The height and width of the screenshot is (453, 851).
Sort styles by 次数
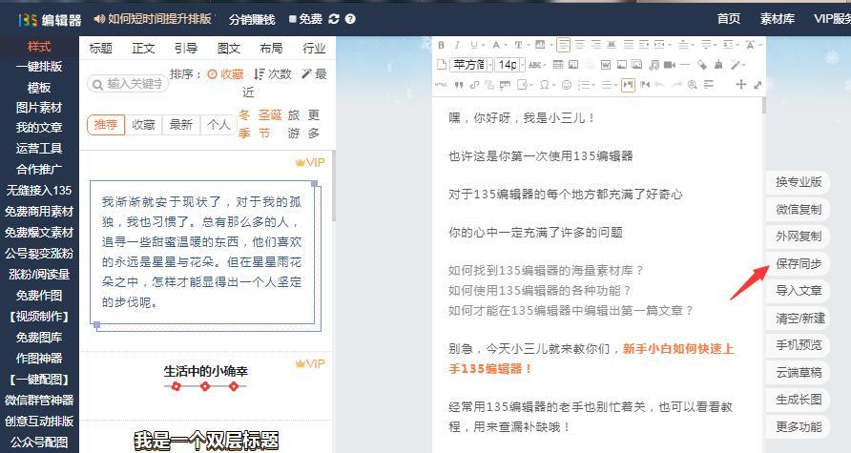pyautogui.click(x=273, y=74)
